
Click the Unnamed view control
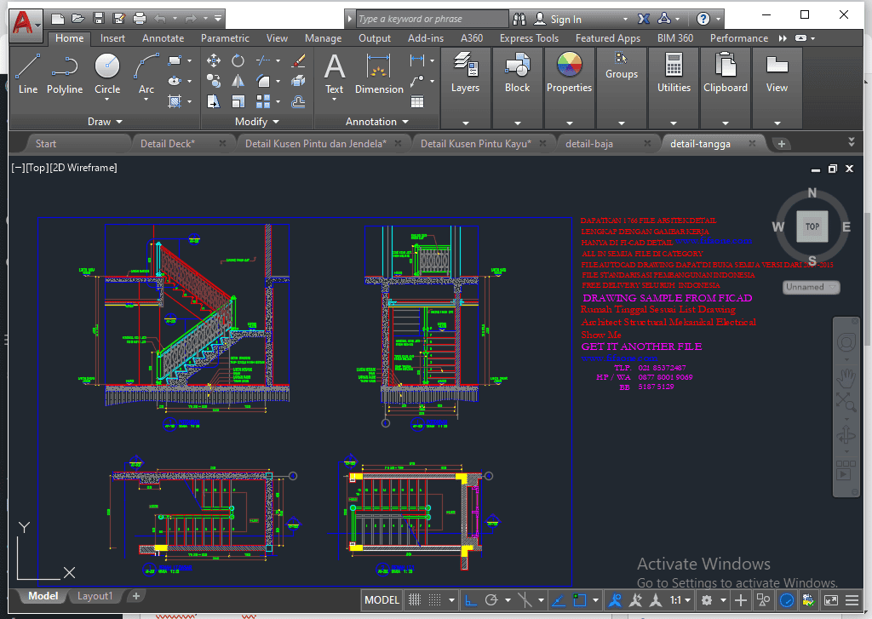(810, 287)
